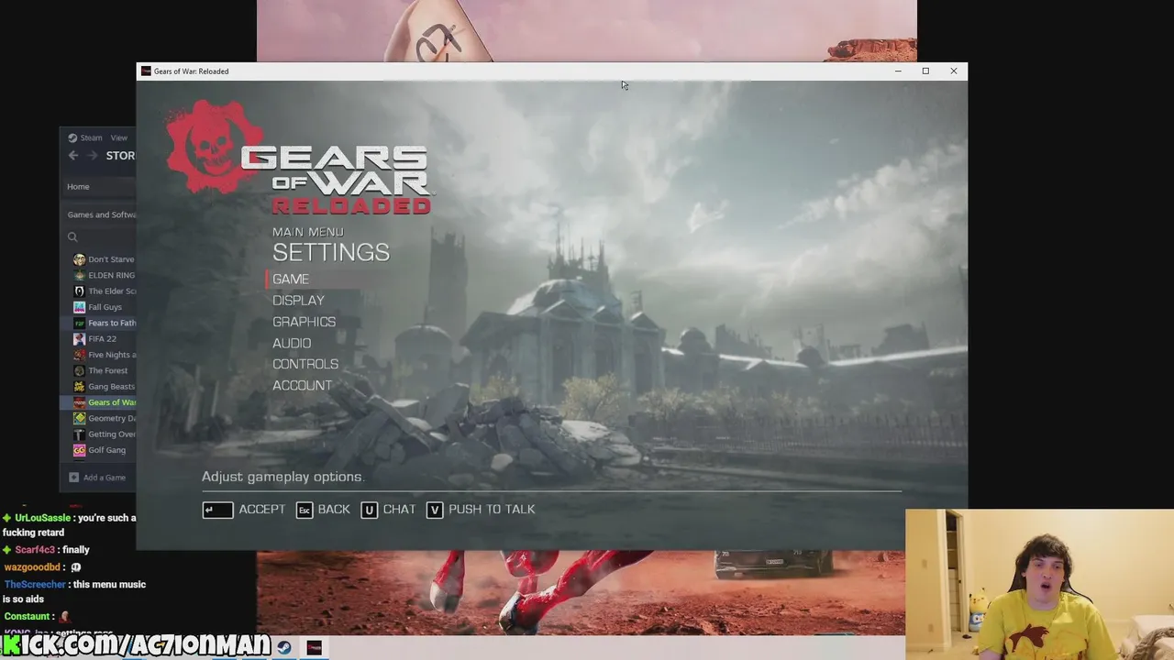This screenshot has width=1174, height=660.
Task: Click 'FIFA 22' name in Steam list
Action: 103,339
